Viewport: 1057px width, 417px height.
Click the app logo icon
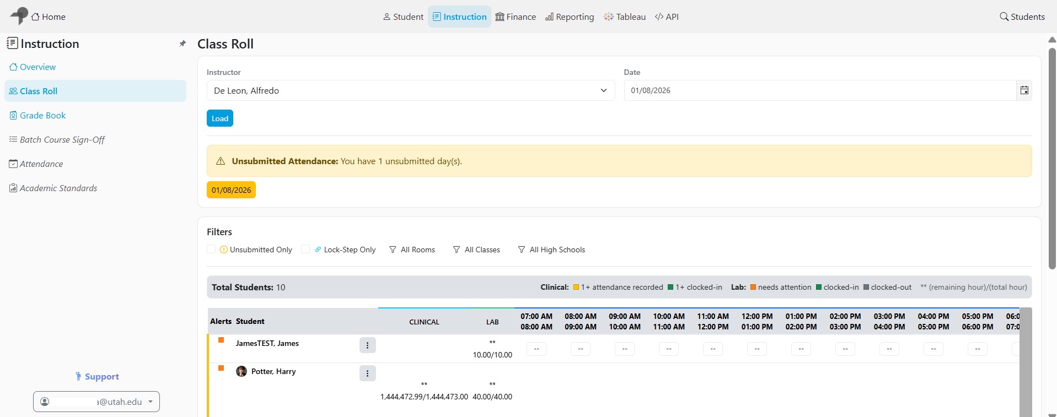pos(19,16)
